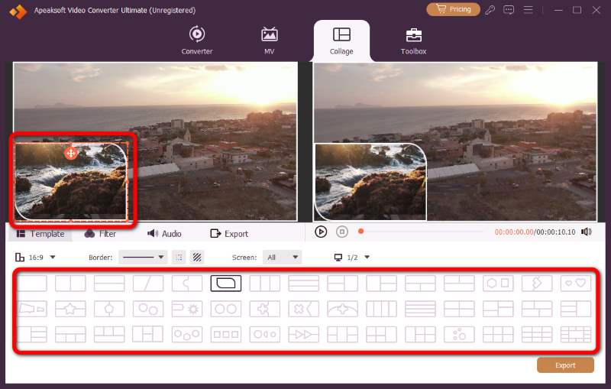The width and height of the screenshot is (611, 389).
Task: Open the Toolbox tab
Action: [x=413, y=41]
